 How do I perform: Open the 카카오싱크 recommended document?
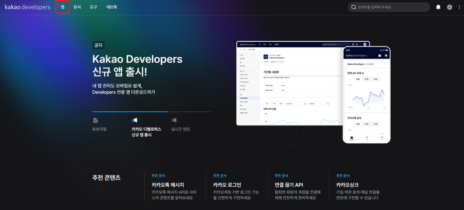pos(347,185)
